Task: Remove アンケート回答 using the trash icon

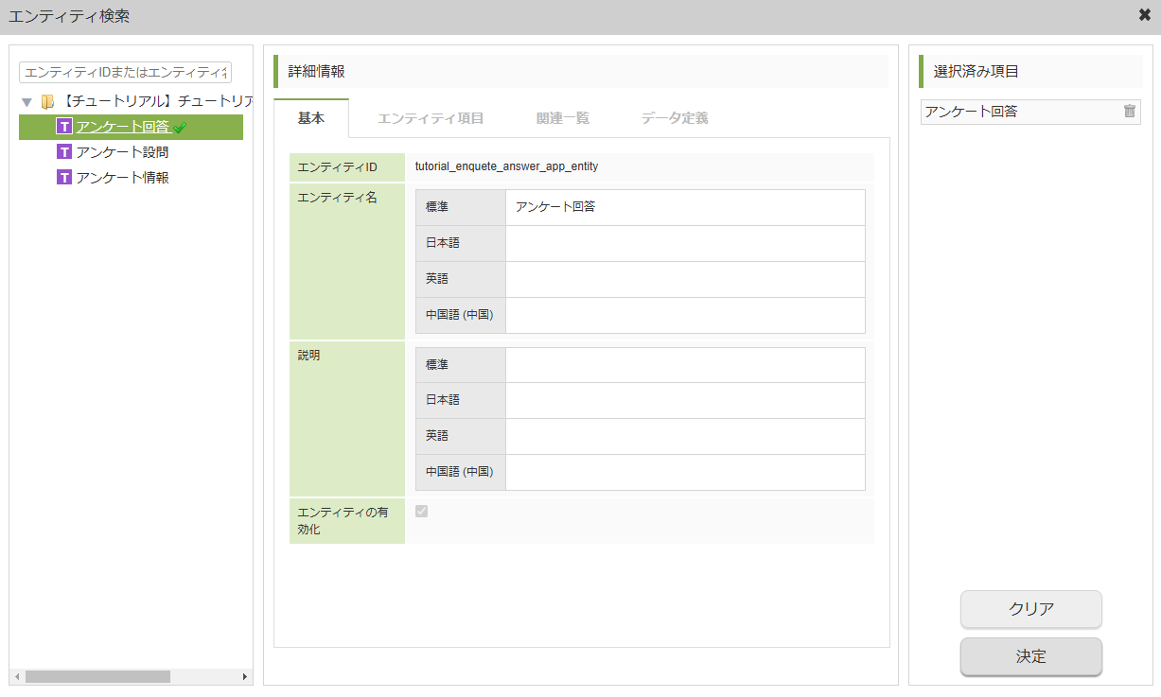Action: tap(1128, 111)
